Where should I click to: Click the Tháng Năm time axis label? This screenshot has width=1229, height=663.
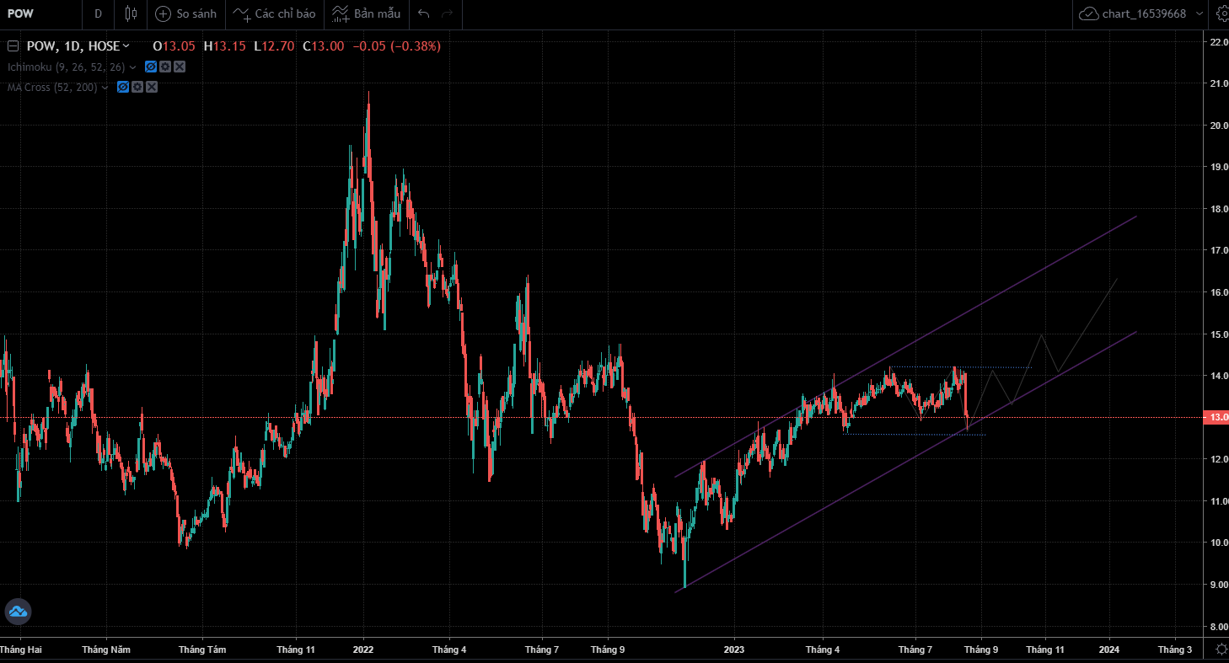[x=106, y=650]
